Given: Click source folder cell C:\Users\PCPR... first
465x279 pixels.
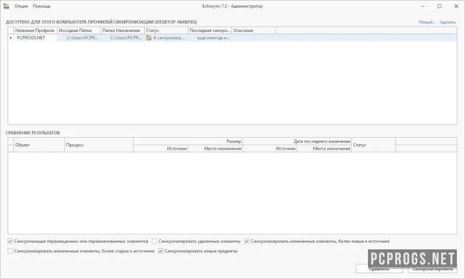Looking at the screenshot, I should 79,38.
